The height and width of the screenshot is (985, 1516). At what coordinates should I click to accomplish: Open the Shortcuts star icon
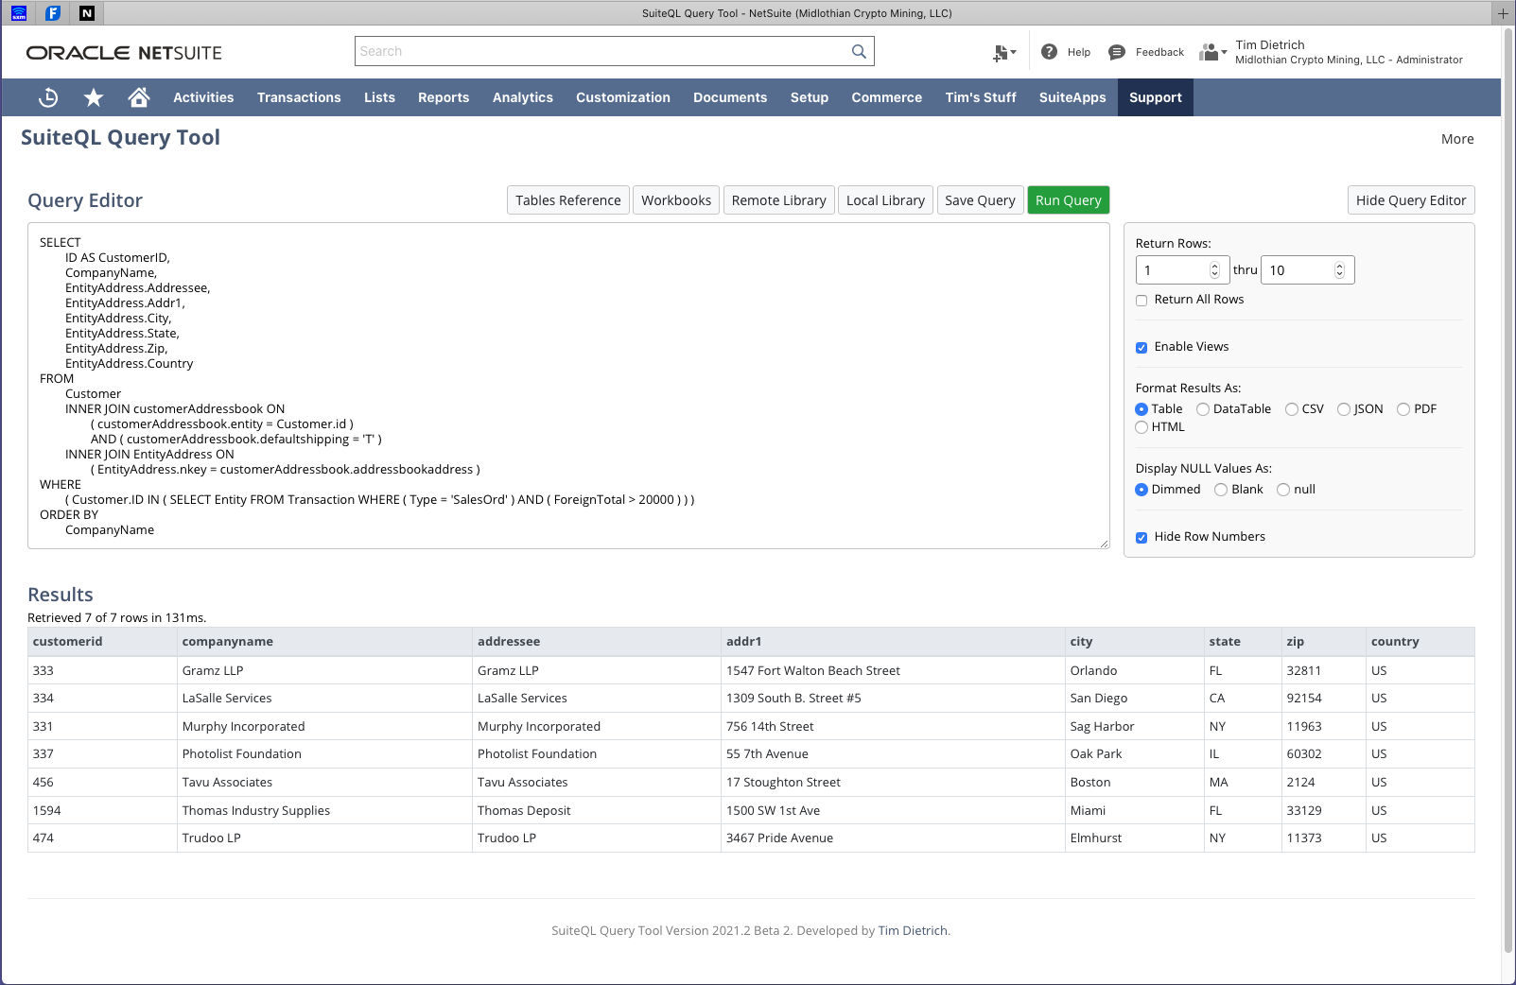94,97
